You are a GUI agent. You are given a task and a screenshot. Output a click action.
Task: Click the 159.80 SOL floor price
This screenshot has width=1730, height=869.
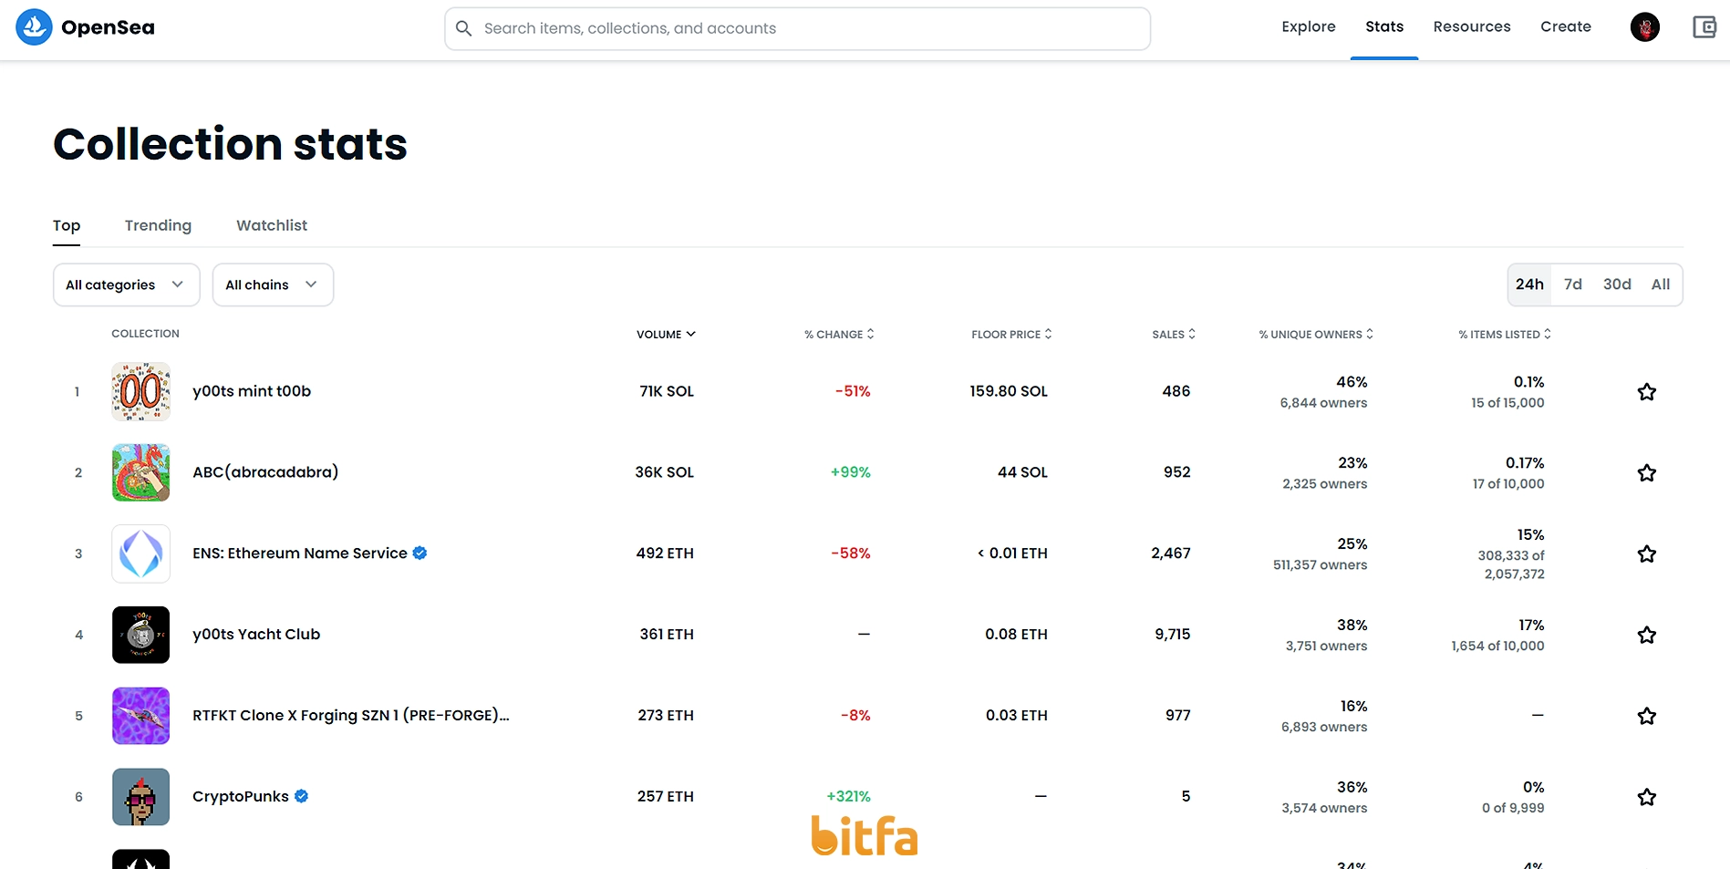1009,391
